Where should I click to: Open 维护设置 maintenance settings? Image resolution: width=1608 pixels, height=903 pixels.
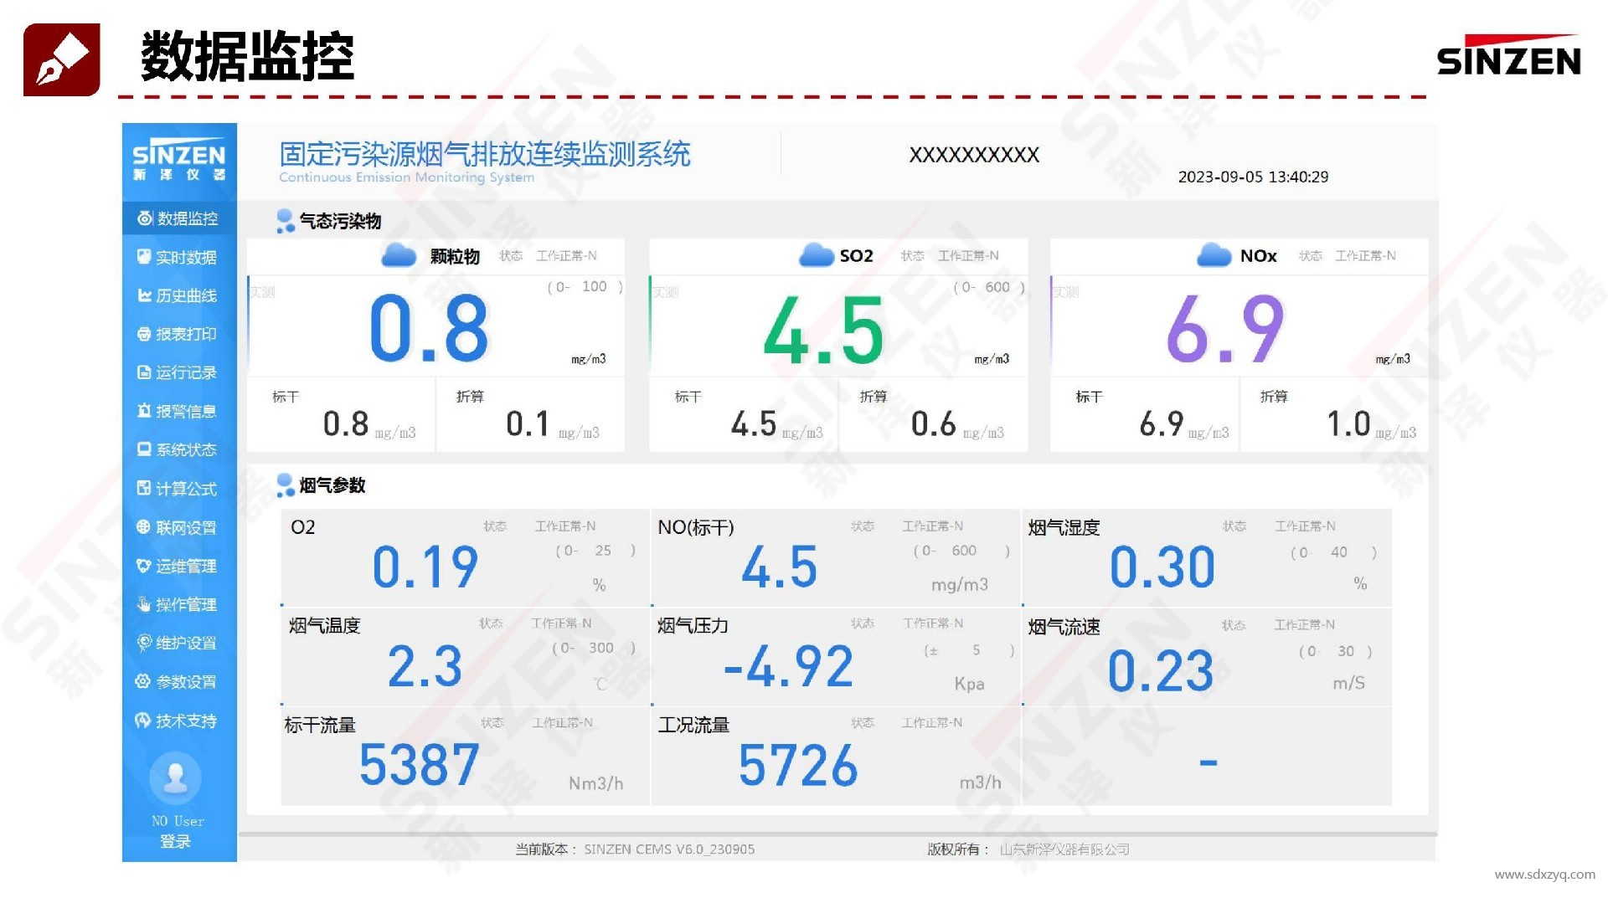tap(178, 643)
